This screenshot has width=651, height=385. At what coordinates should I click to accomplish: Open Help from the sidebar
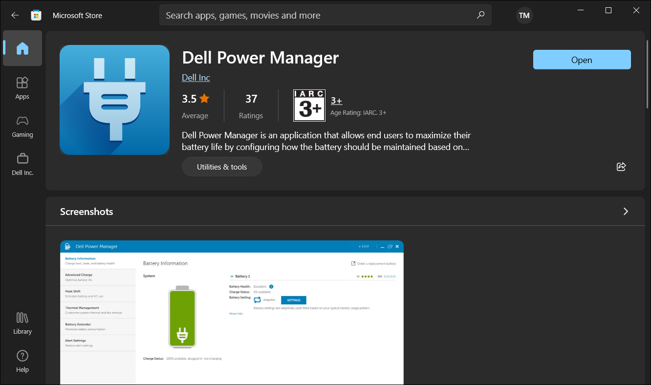point(22,361)
